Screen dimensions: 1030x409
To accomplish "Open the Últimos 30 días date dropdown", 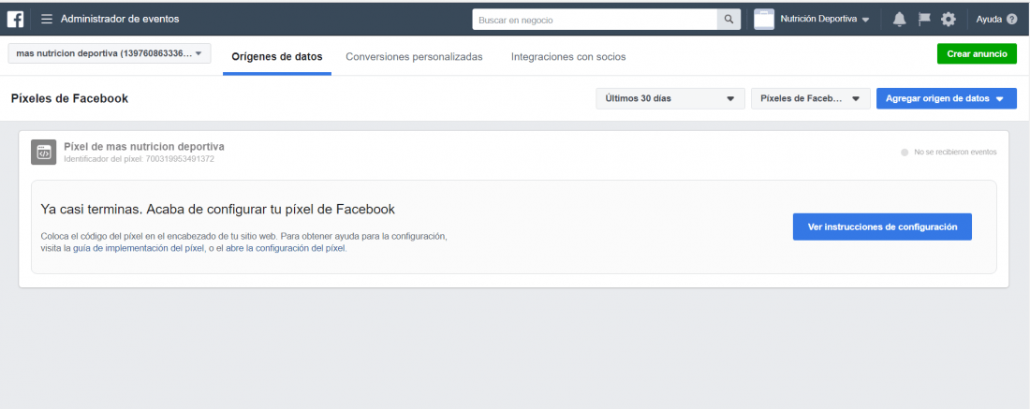I will point(670,98).
